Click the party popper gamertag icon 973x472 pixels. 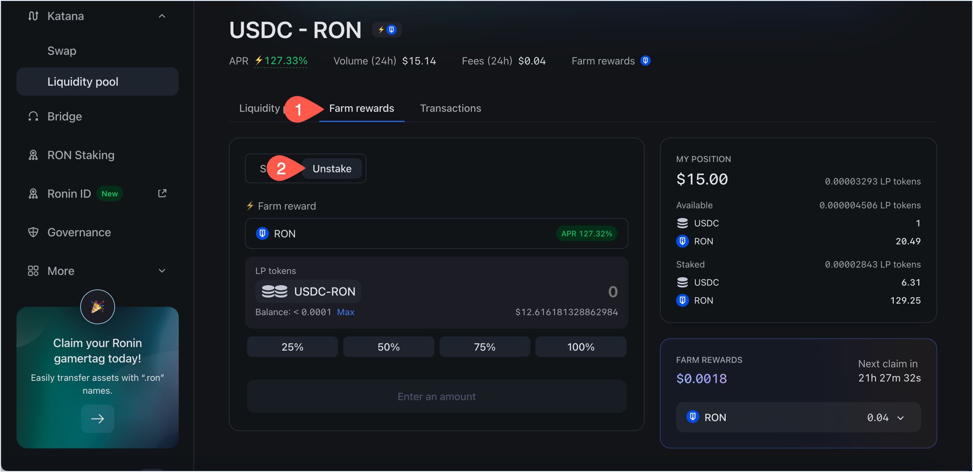98,306
